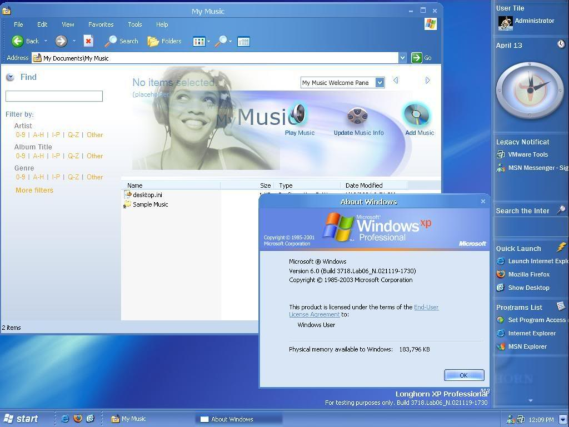Open the Edit menu
569x427 pixels.
(x=42, y=24)
